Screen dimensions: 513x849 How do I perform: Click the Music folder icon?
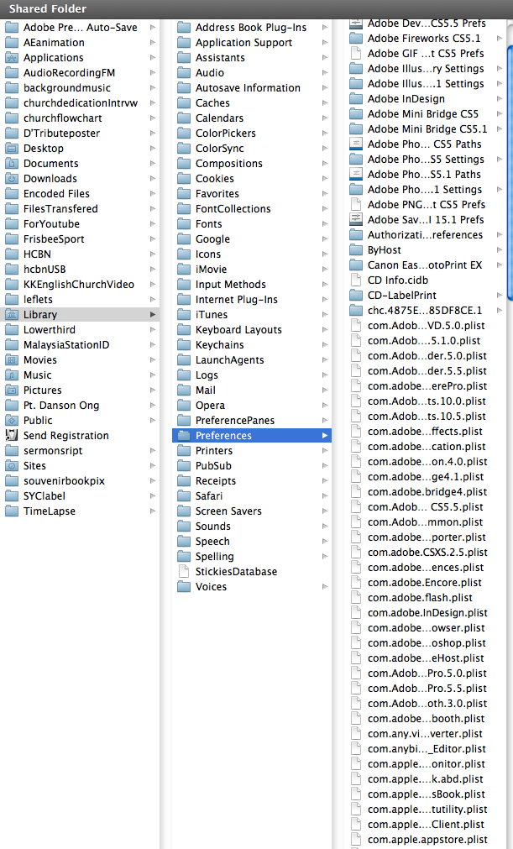tap(12, 375)
